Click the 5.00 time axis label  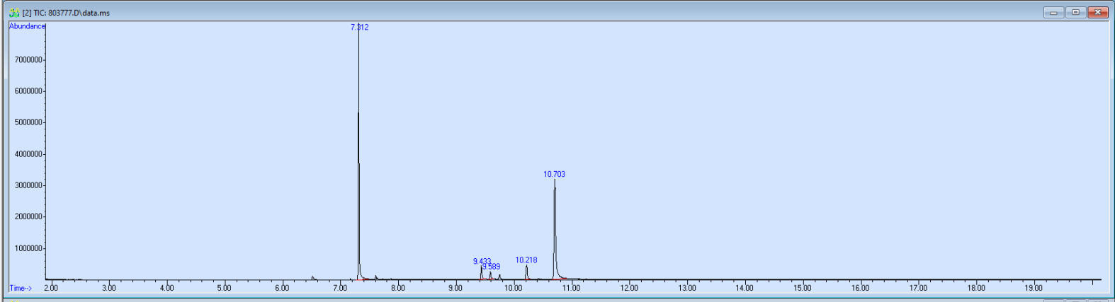pyautogui.click(x=224, y=288)
